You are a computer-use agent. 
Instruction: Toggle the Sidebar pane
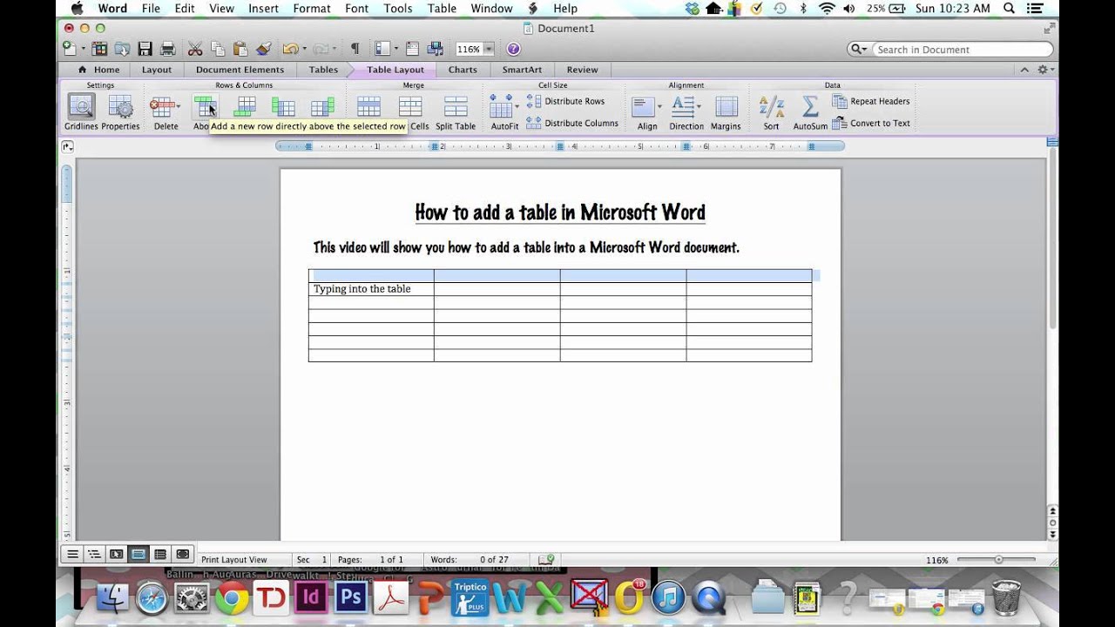pos(382,49)
